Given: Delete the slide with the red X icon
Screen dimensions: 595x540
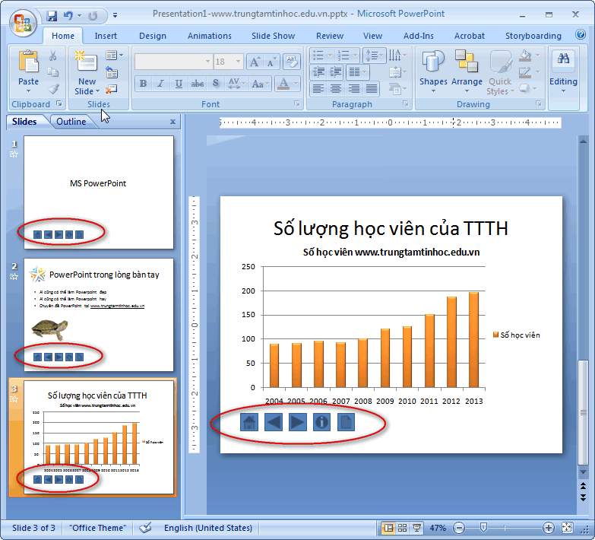Looking at the screenshot, I should coord(112,89).
